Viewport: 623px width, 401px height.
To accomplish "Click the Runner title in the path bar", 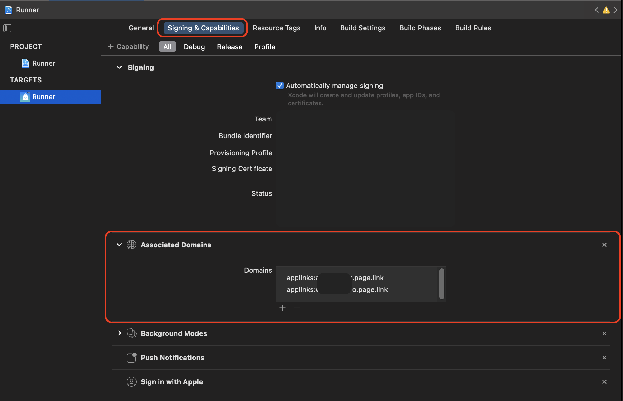I will (28, 10).
